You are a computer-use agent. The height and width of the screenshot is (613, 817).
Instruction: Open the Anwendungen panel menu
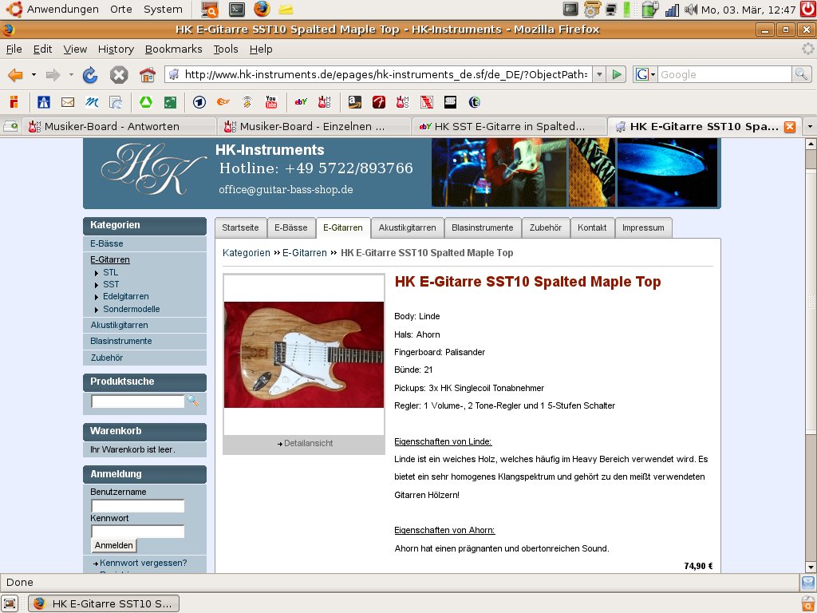coord(62,9)
